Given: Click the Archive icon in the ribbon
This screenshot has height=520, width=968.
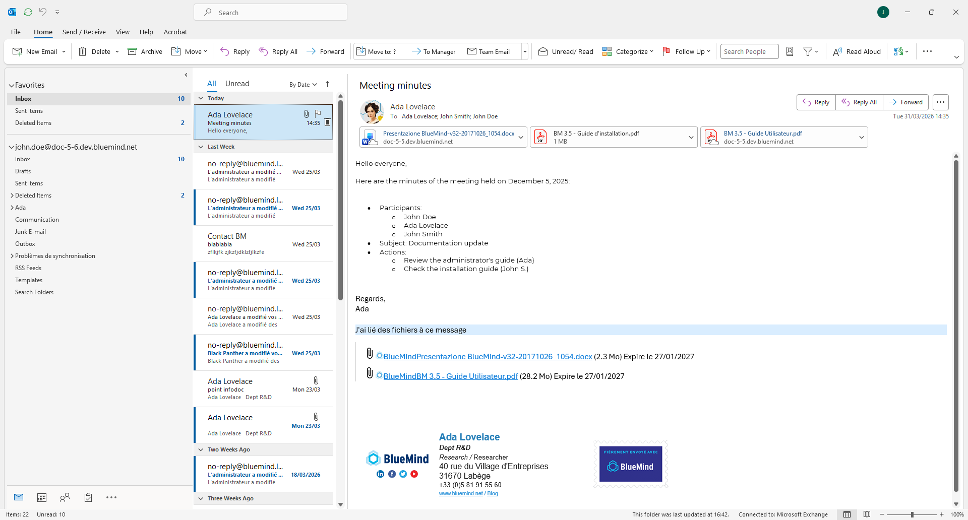Looking at the screenshot, I should click(132, 51).
